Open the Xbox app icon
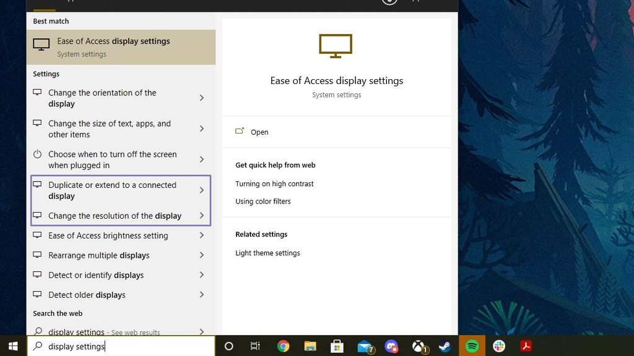Viewport: 634px width, 356px height. click(x=419, y=346)
